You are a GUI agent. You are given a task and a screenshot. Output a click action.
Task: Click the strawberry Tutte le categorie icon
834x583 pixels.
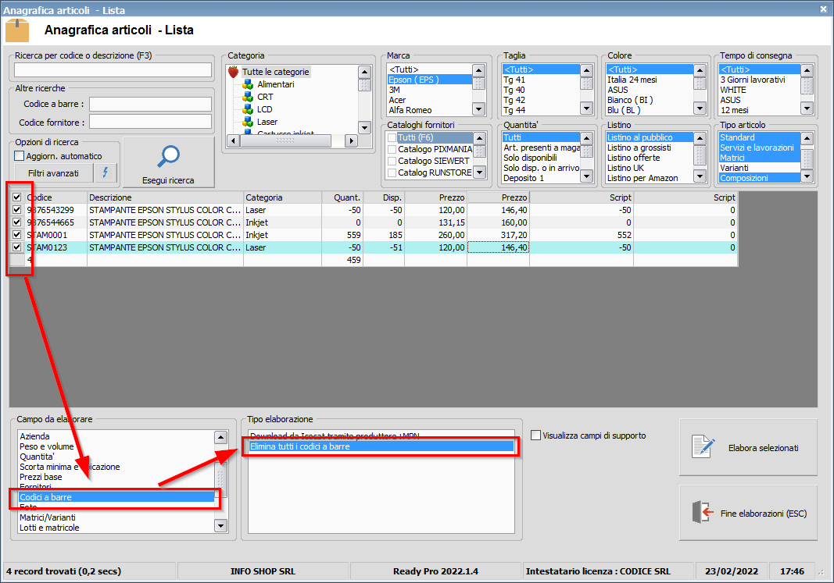coord(233,72)
